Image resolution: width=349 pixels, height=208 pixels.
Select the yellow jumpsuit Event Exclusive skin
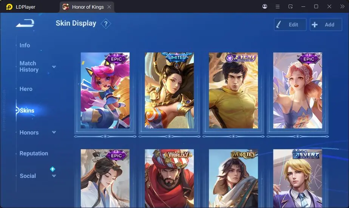[x=233, y=91]
